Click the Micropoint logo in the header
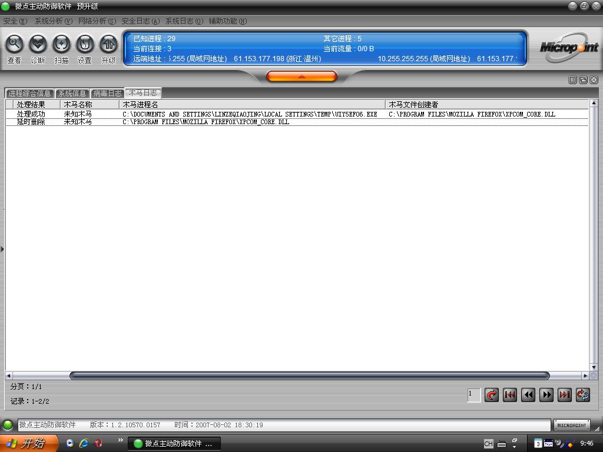 (569, 48)
